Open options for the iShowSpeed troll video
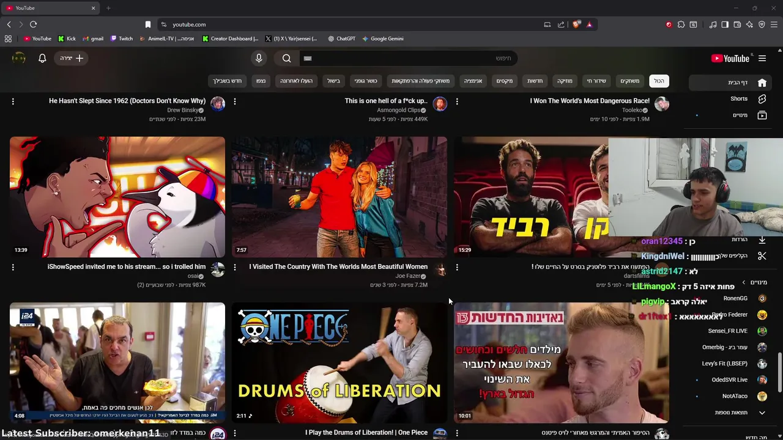Image resolution: width=783 pixels, height=440 pixels. coord(13,267)
